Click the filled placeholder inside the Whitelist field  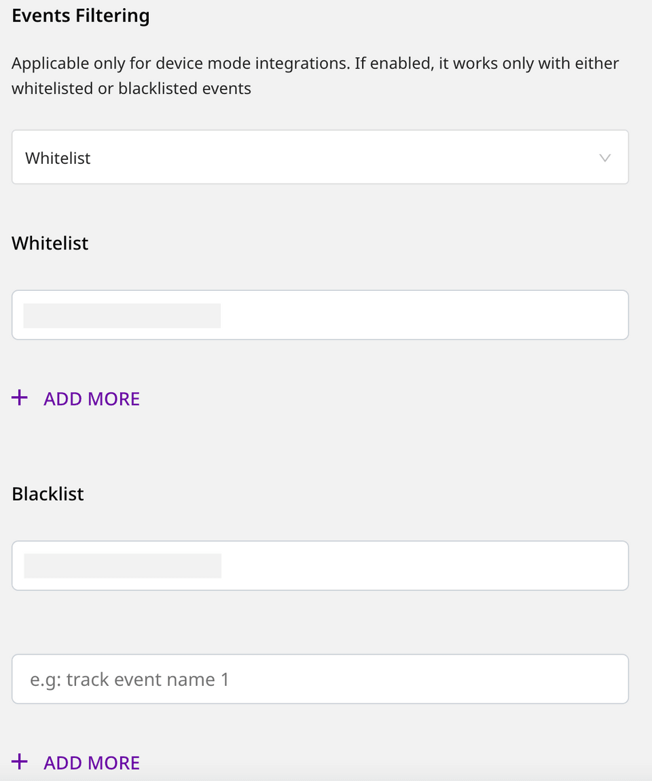[x=122, y=315]
